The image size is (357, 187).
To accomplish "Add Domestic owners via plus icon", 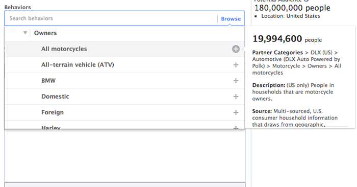I will click(236, 97).
